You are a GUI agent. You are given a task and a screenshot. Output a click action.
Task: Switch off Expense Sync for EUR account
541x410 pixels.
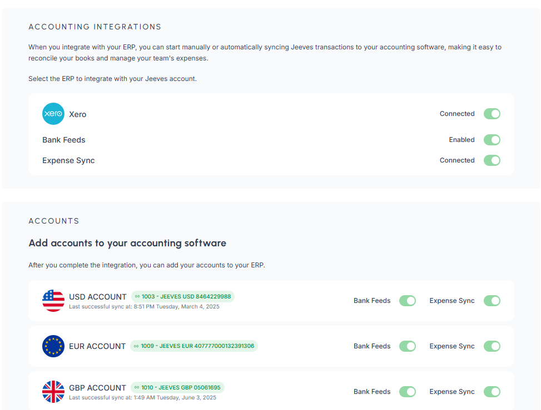coord(492,346)
